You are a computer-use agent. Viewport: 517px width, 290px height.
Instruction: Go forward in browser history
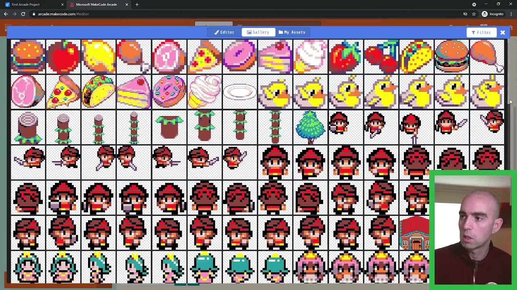click(x=14, y=14)
